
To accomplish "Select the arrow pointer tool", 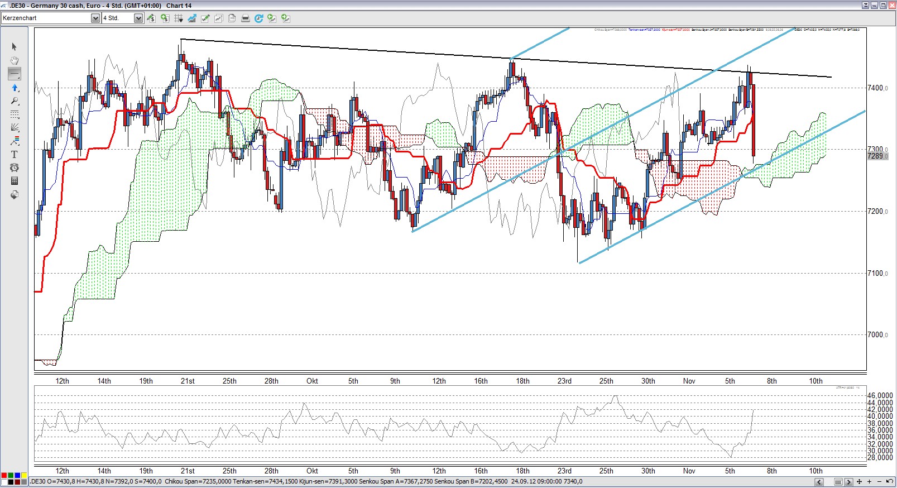I will 15,47.
